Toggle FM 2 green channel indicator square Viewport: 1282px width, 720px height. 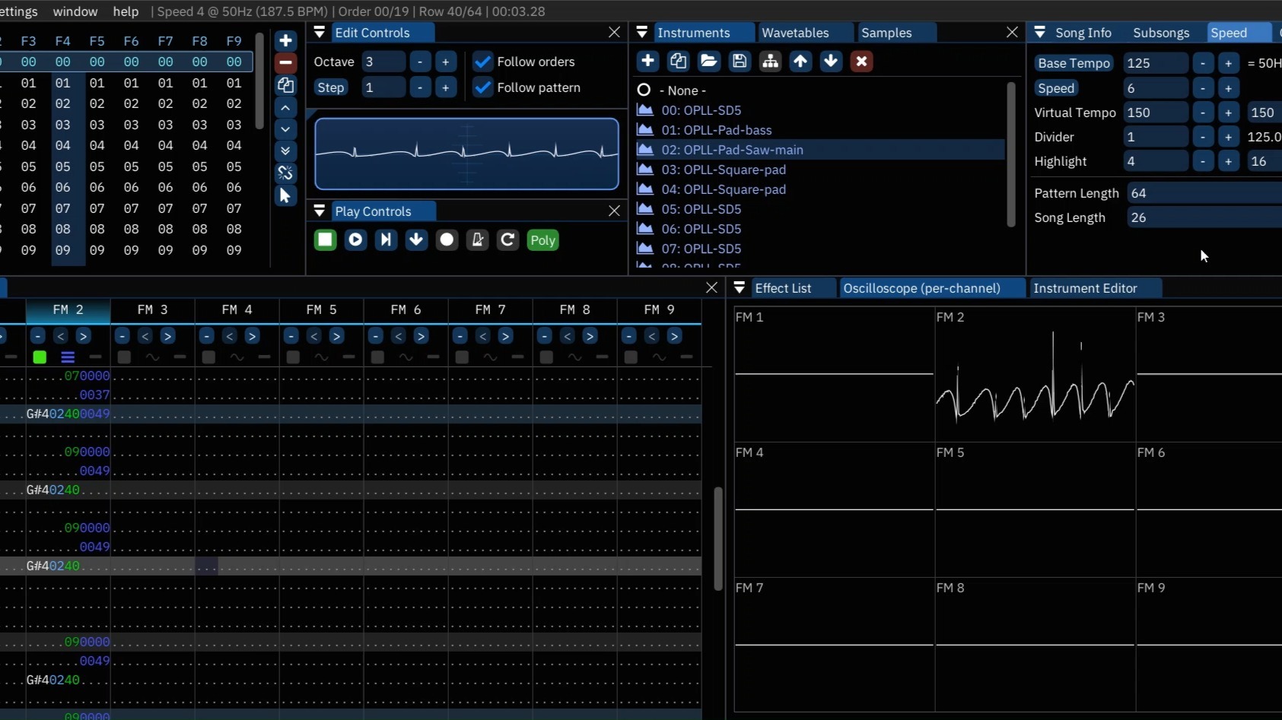[x=40, y=357]
